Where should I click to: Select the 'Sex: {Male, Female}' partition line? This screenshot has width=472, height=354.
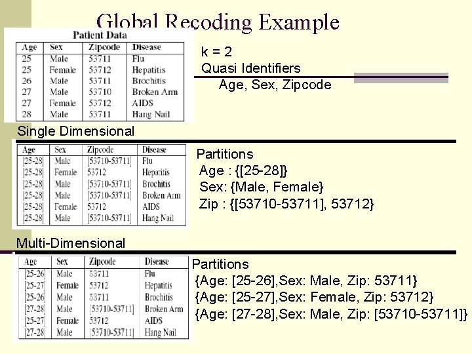coord(262,187)
